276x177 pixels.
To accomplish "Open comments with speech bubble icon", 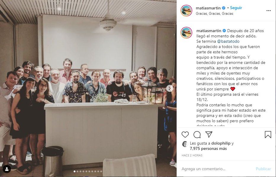I will [x=197, y=135].
